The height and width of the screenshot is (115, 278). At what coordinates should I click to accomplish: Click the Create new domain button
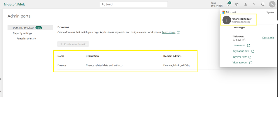[73, 44]
